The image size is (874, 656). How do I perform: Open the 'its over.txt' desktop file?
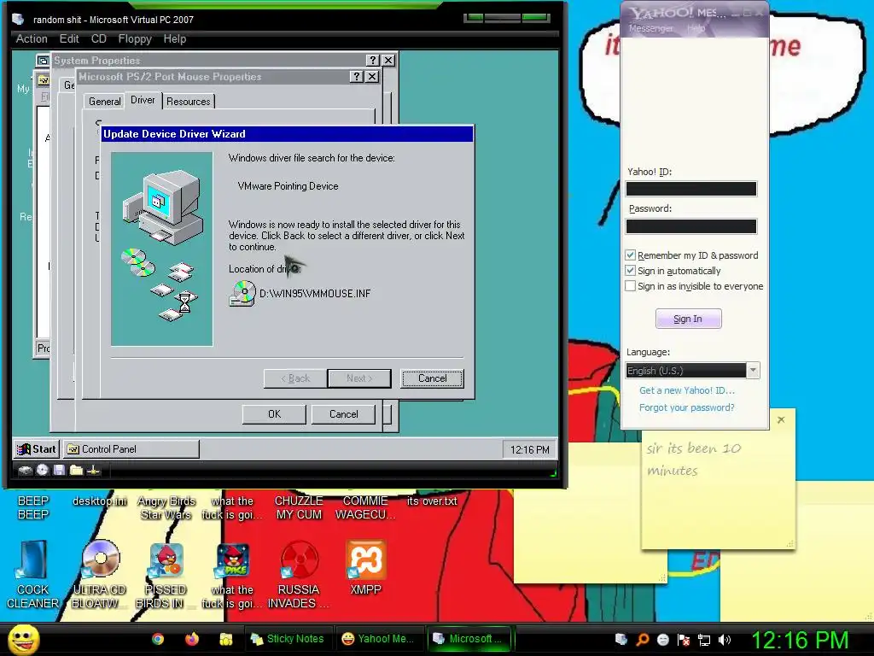click(432, 501)
